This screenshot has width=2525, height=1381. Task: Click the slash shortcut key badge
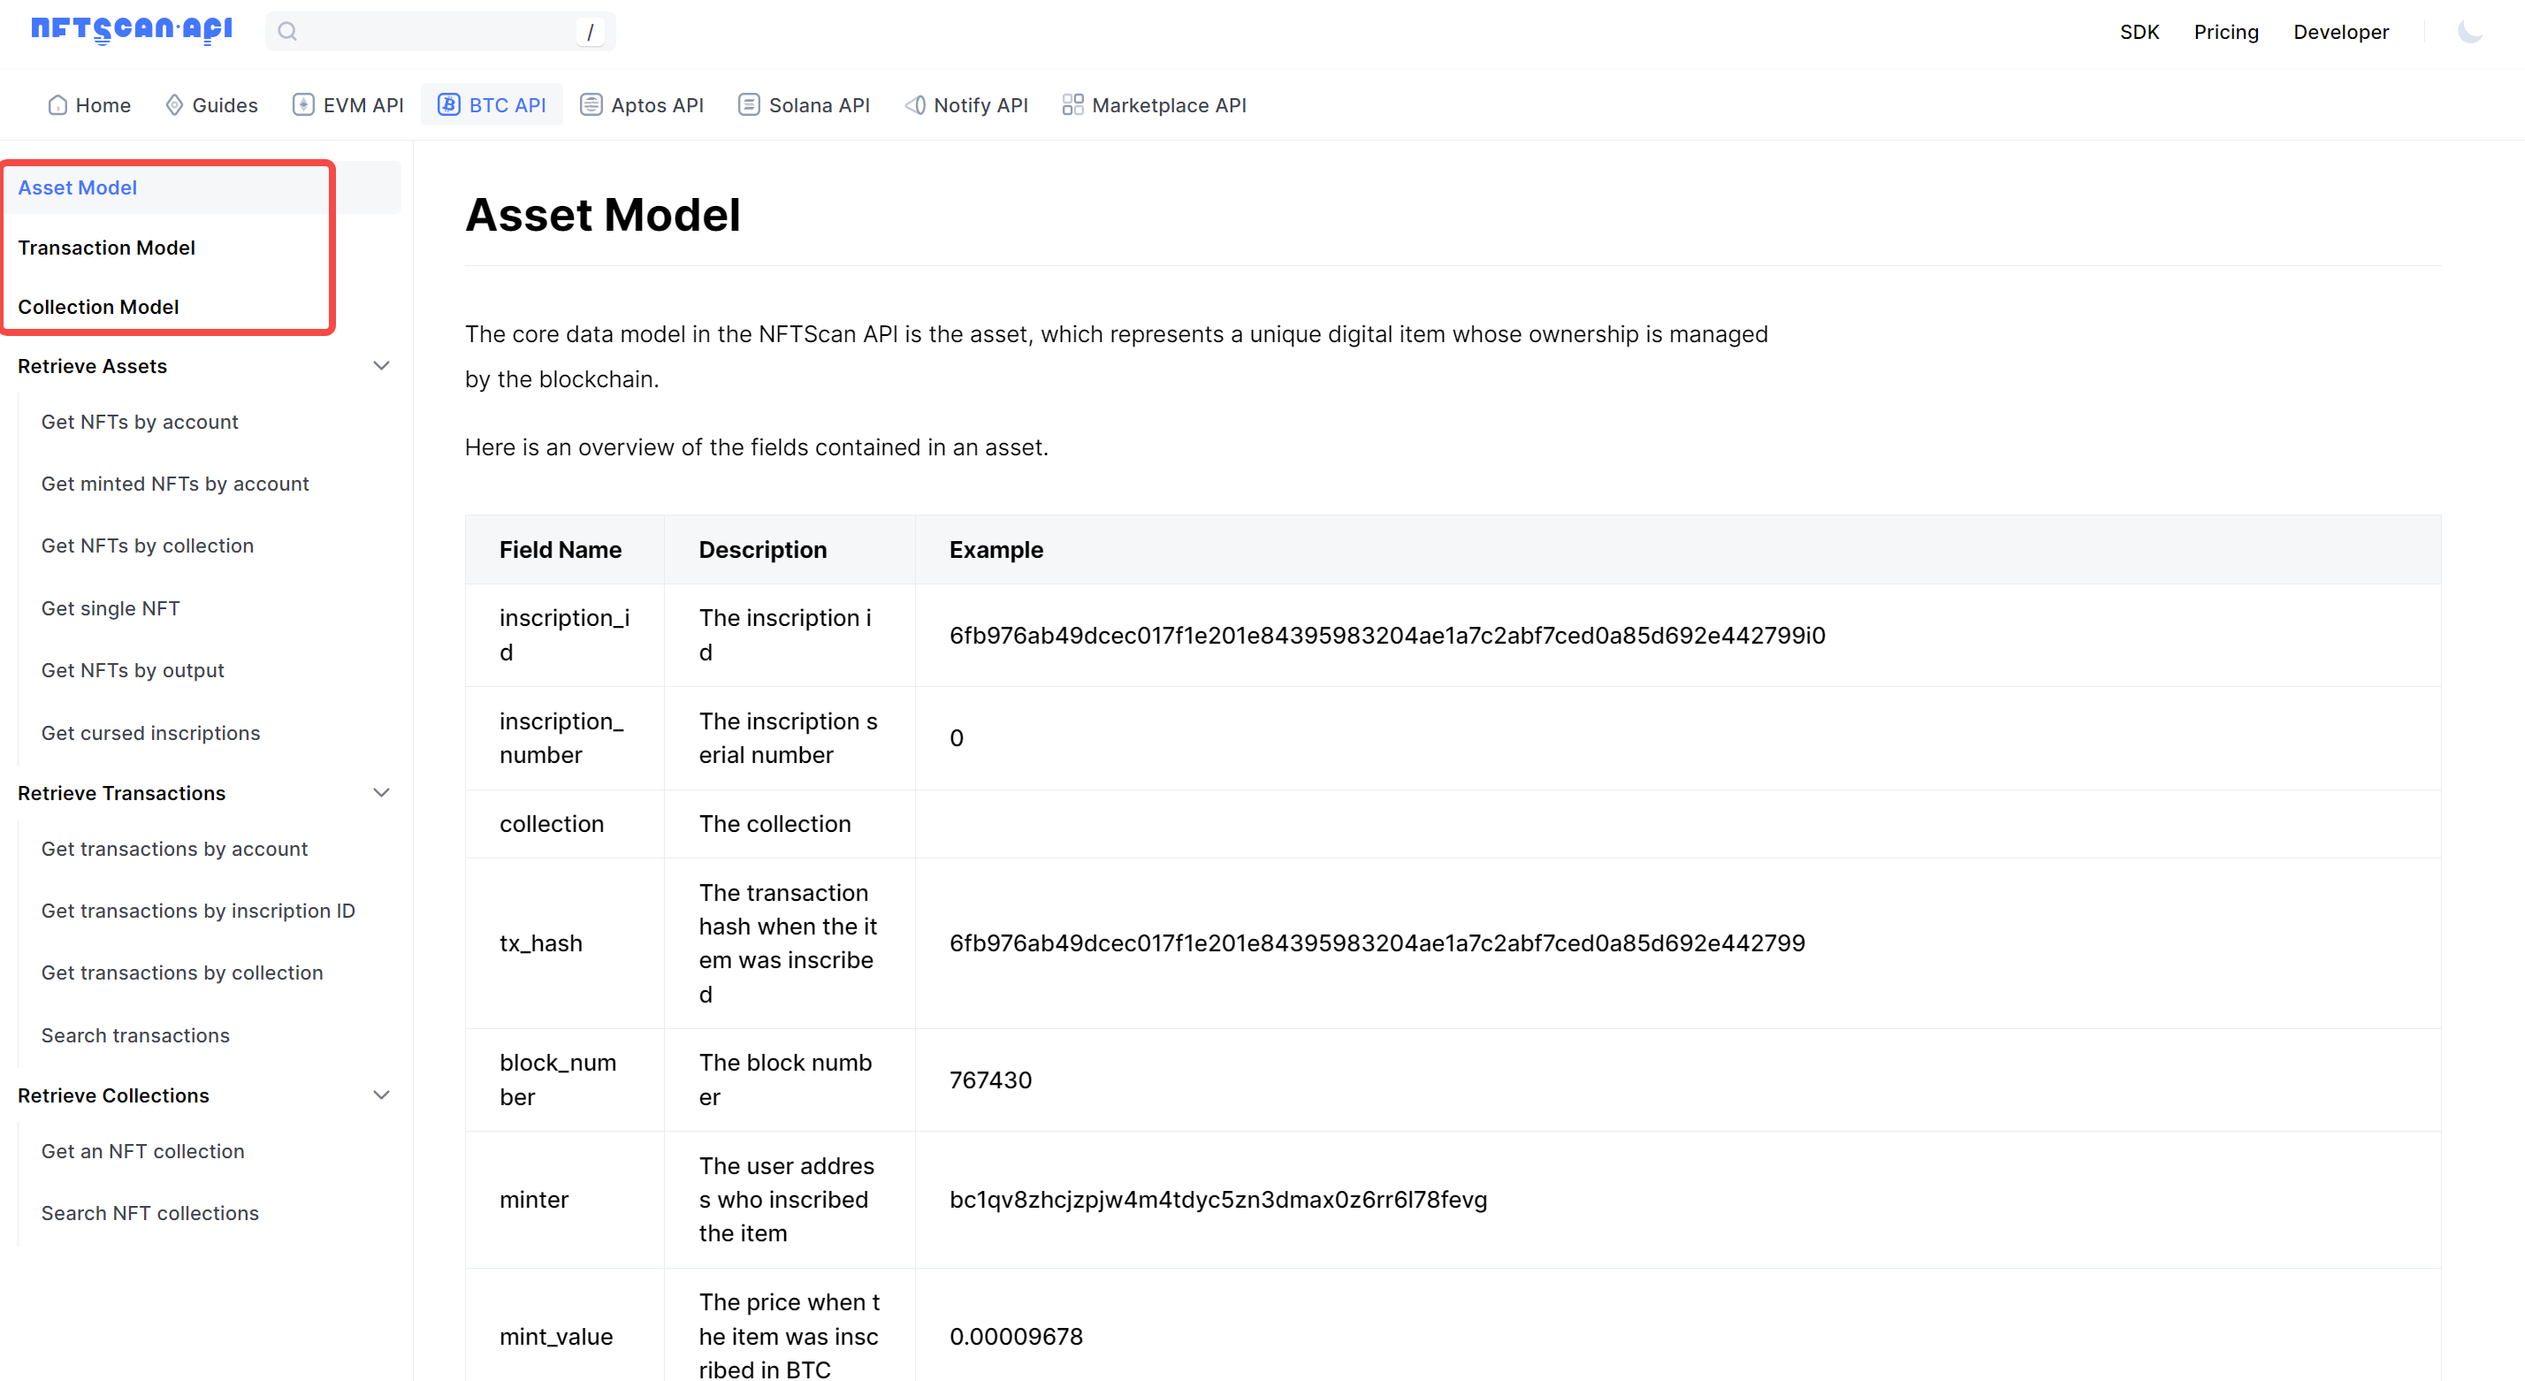pyautogui.click(x=589, y=31)
